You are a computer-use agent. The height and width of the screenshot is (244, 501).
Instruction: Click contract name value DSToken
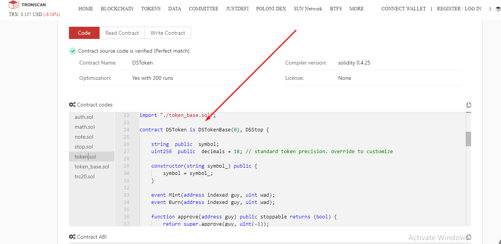point(142,63)
